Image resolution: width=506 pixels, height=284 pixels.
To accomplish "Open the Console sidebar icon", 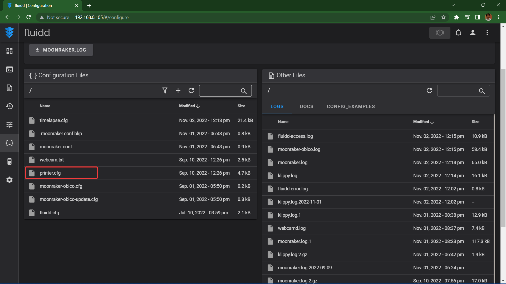I will pos(9,69).
